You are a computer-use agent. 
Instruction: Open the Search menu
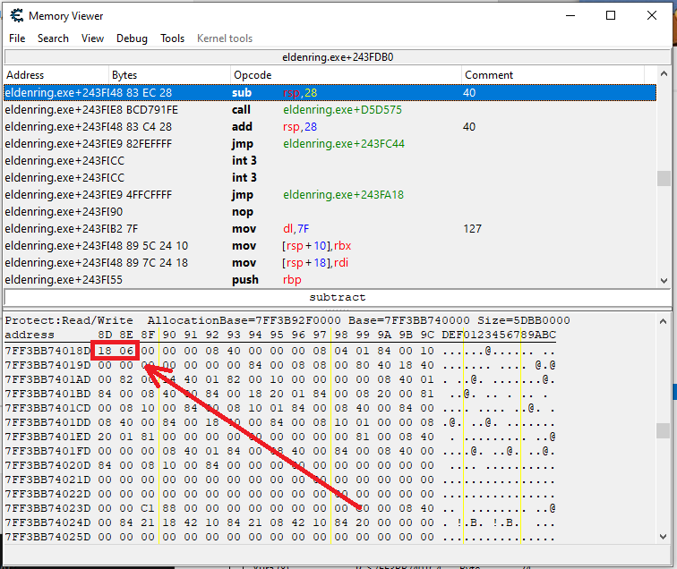point(53,38)
